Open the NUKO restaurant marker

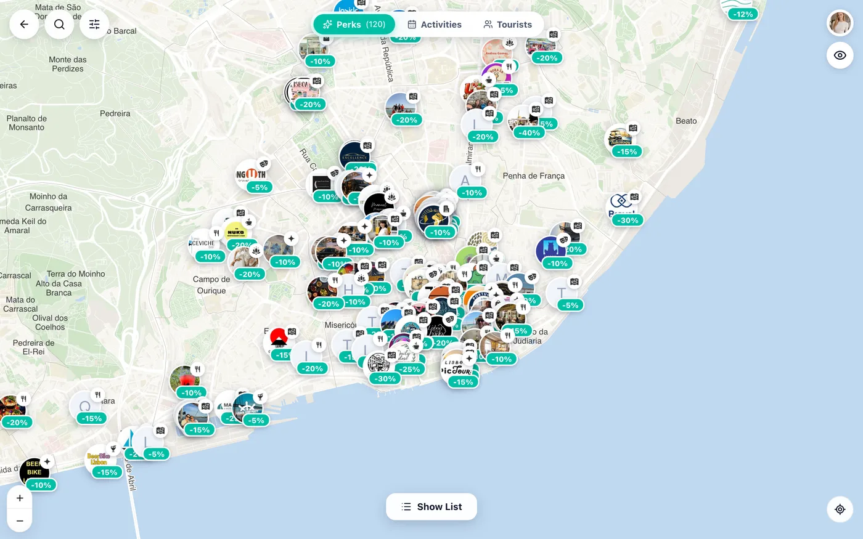tap(235, 232)
